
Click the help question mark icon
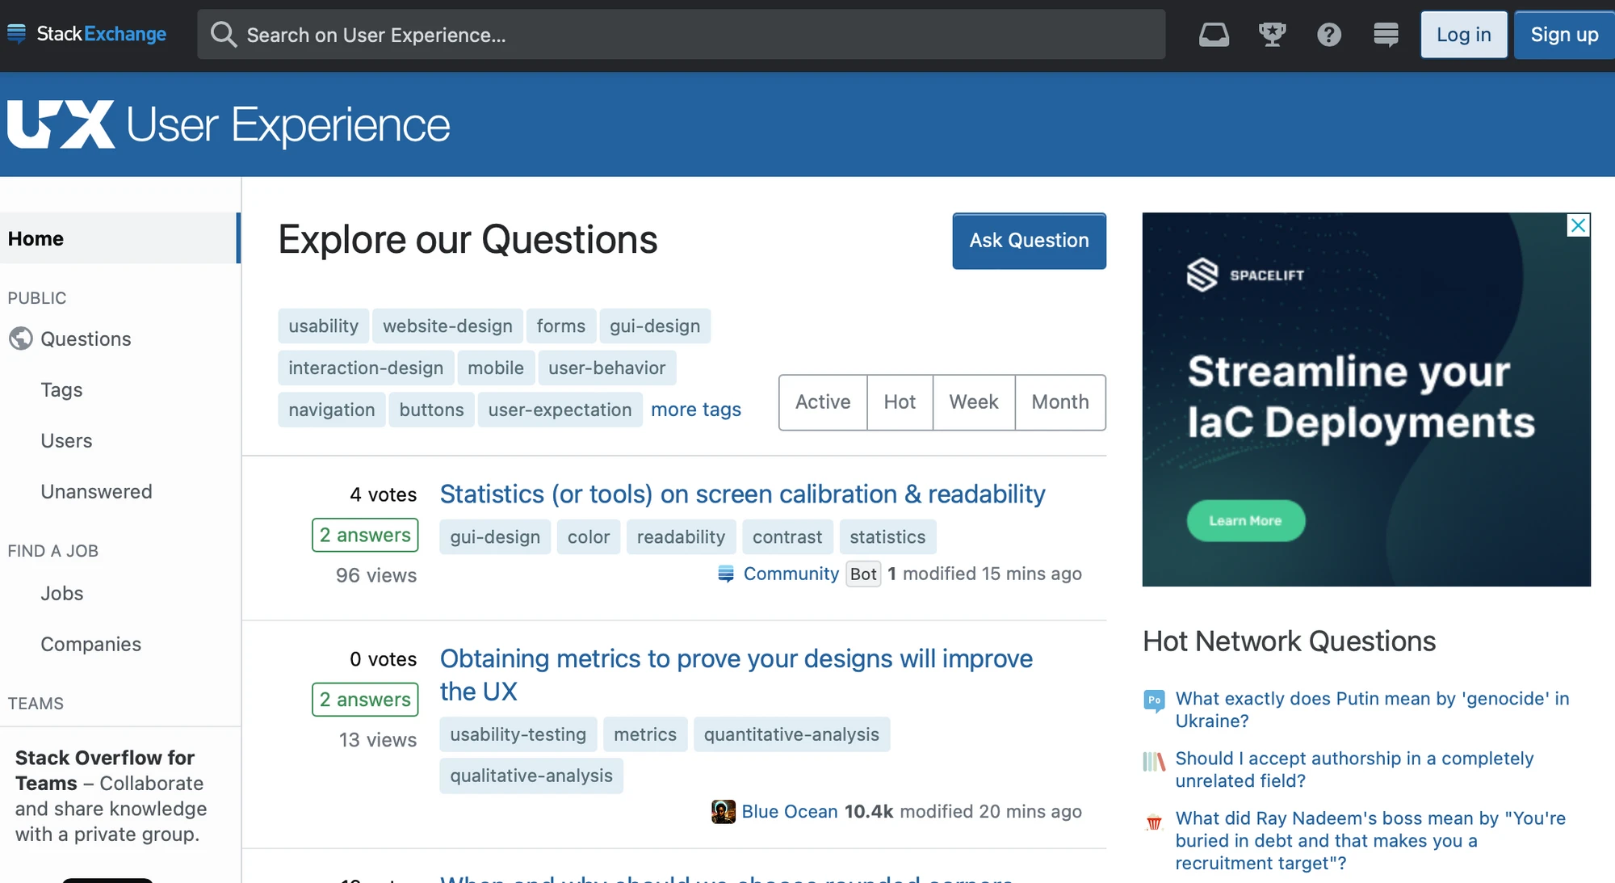tap(1328, 34)
